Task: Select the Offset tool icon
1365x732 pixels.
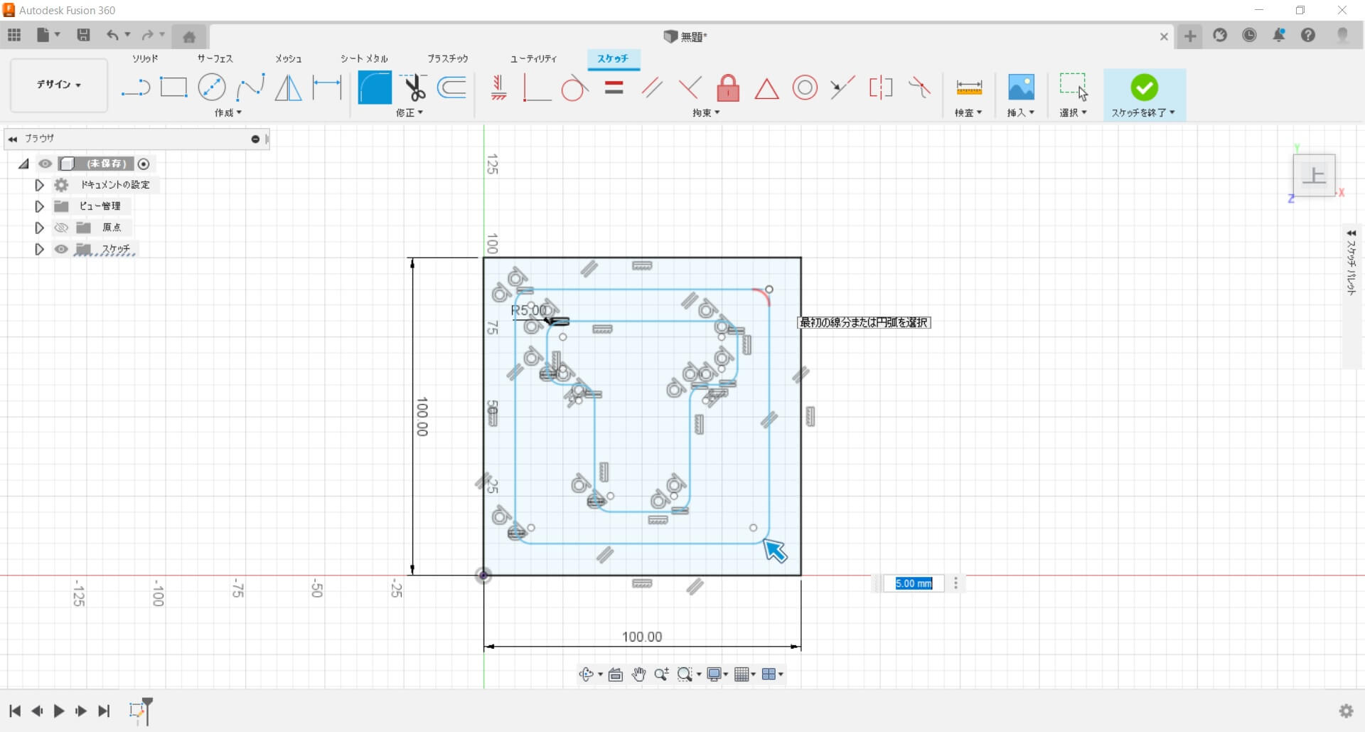Action: [452, 87]
